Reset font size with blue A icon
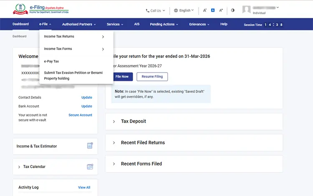Image resolution: width=313 pixels, height=196 pixels. pyautogui.click(x=213, y=10)
